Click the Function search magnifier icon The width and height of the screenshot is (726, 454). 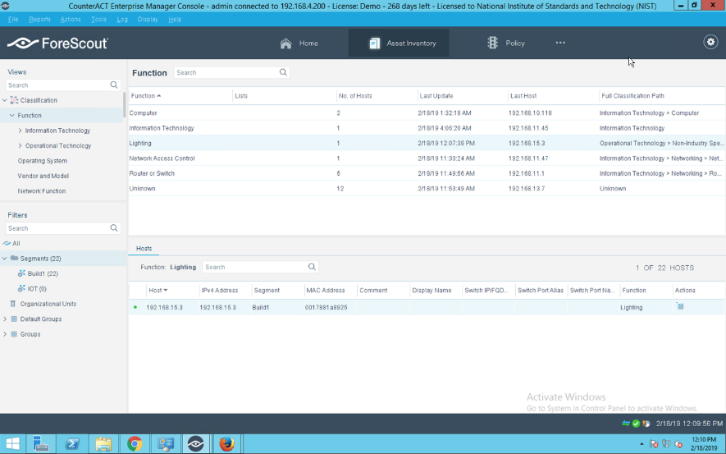[283, 72]
